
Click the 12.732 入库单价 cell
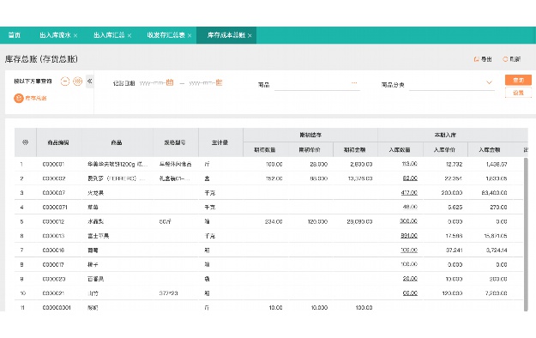455,164
